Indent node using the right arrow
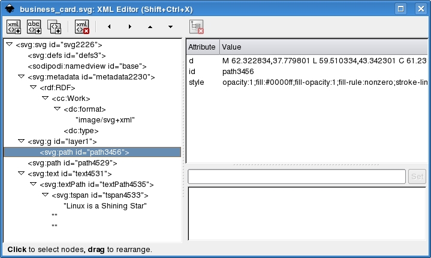 click(x=129, y=27)
